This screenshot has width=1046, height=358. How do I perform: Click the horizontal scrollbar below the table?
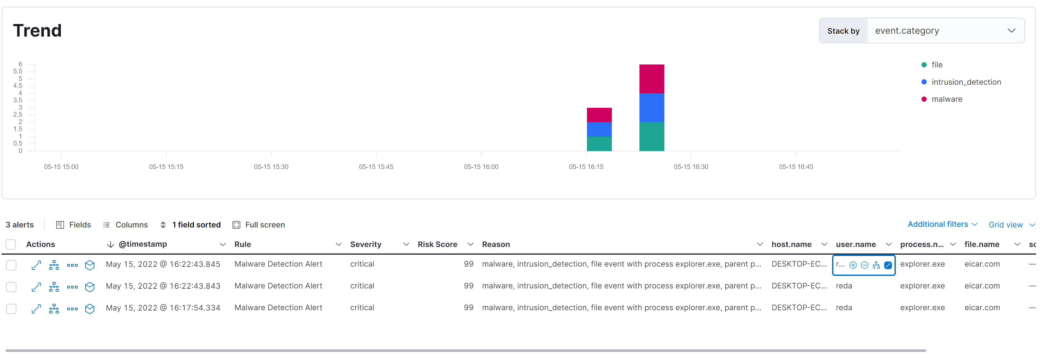(x=465, y=351)
